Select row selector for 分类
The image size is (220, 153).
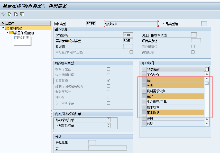click(144, 85)
